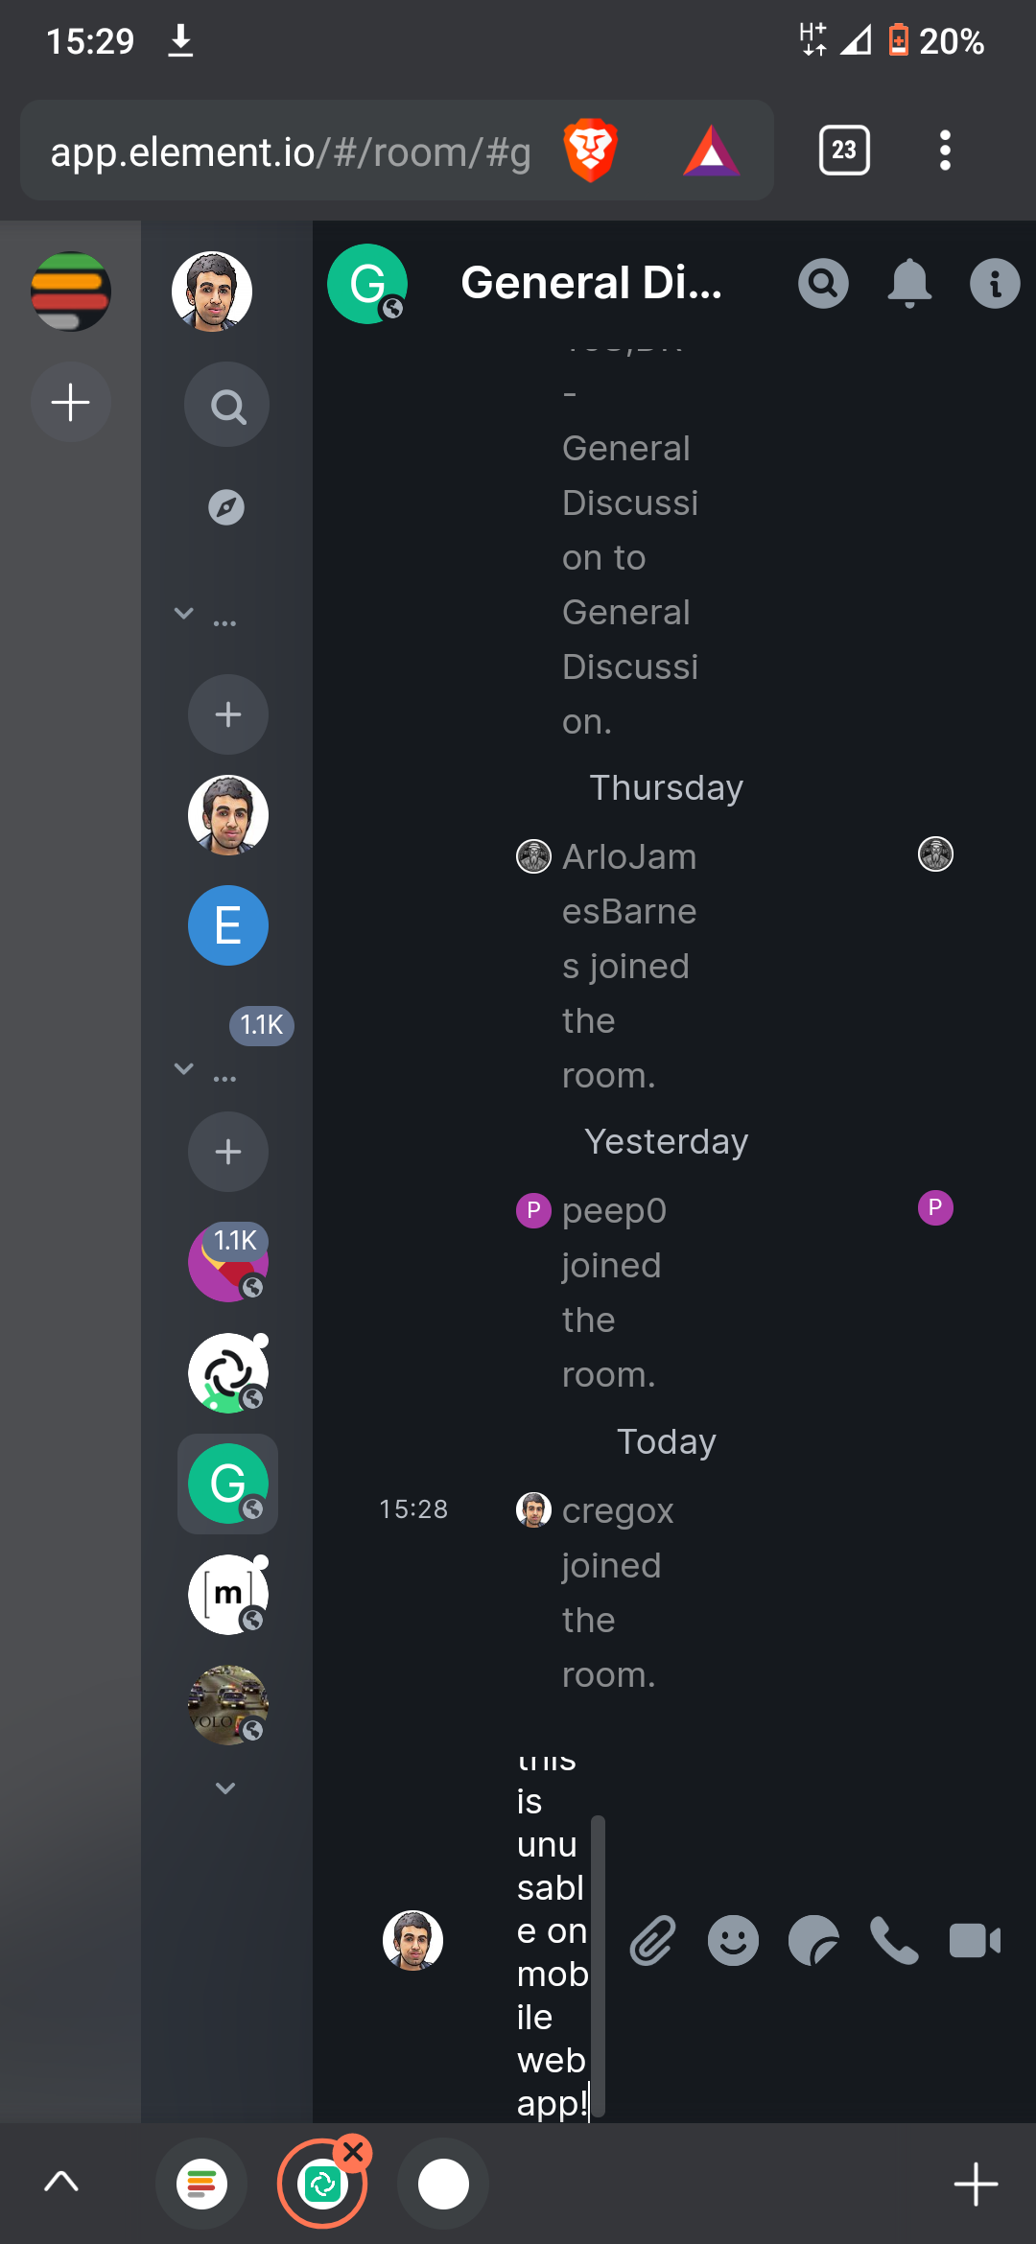Viewport: 1036px width, 2244px height.
Task: Open the room marked with letter E
Action: point(228,925)
